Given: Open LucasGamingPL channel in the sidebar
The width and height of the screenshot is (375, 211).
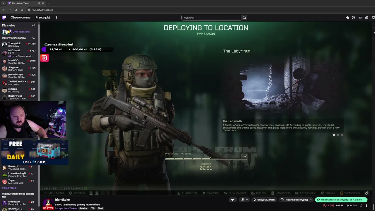Looking at the screenshot, I should [19, 175].
